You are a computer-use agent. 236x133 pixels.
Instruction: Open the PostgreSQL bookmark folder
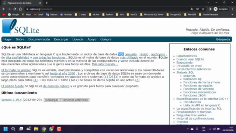(174, 15)
